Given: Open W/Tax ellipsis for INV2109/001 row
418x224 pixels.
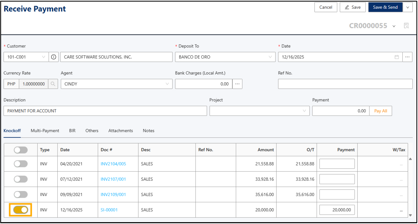Looking at the screenshot, I should [x=401, y=195].
